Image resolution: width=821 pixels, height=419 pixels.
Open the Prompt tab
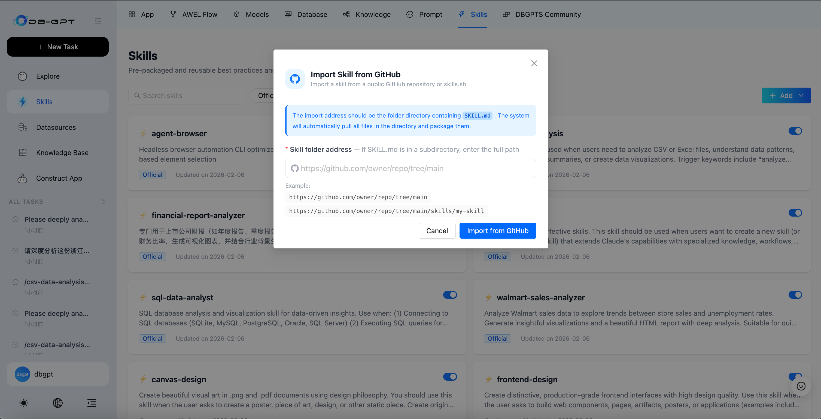(424, 14)
